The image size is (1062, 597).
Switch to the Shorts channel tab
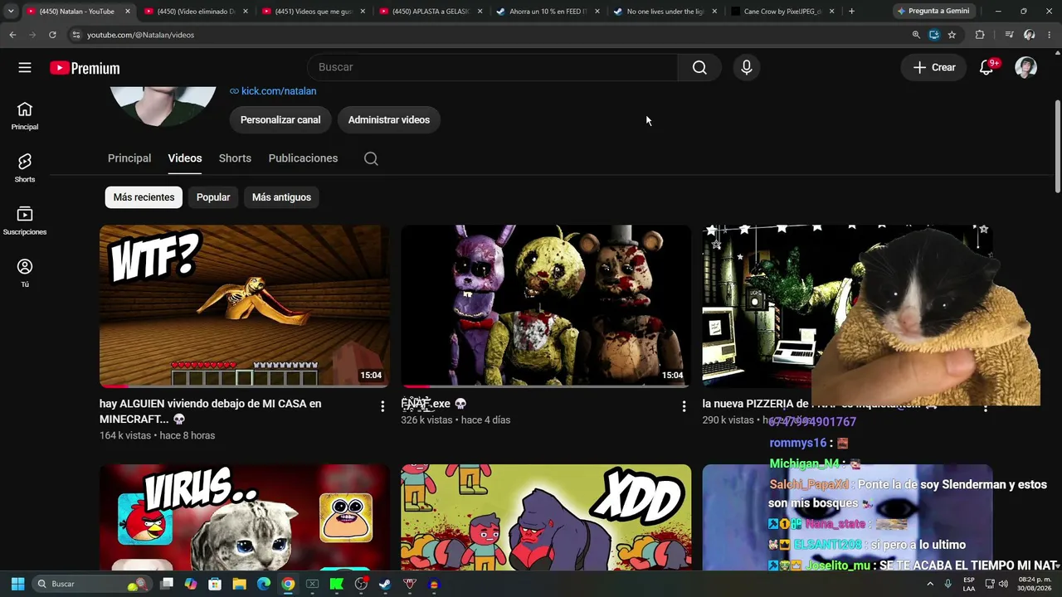(x=235, y=158)
